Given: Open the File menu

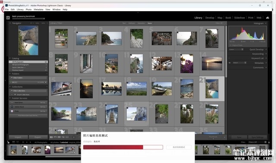Looking at the screenshot, I should [7, 9].
